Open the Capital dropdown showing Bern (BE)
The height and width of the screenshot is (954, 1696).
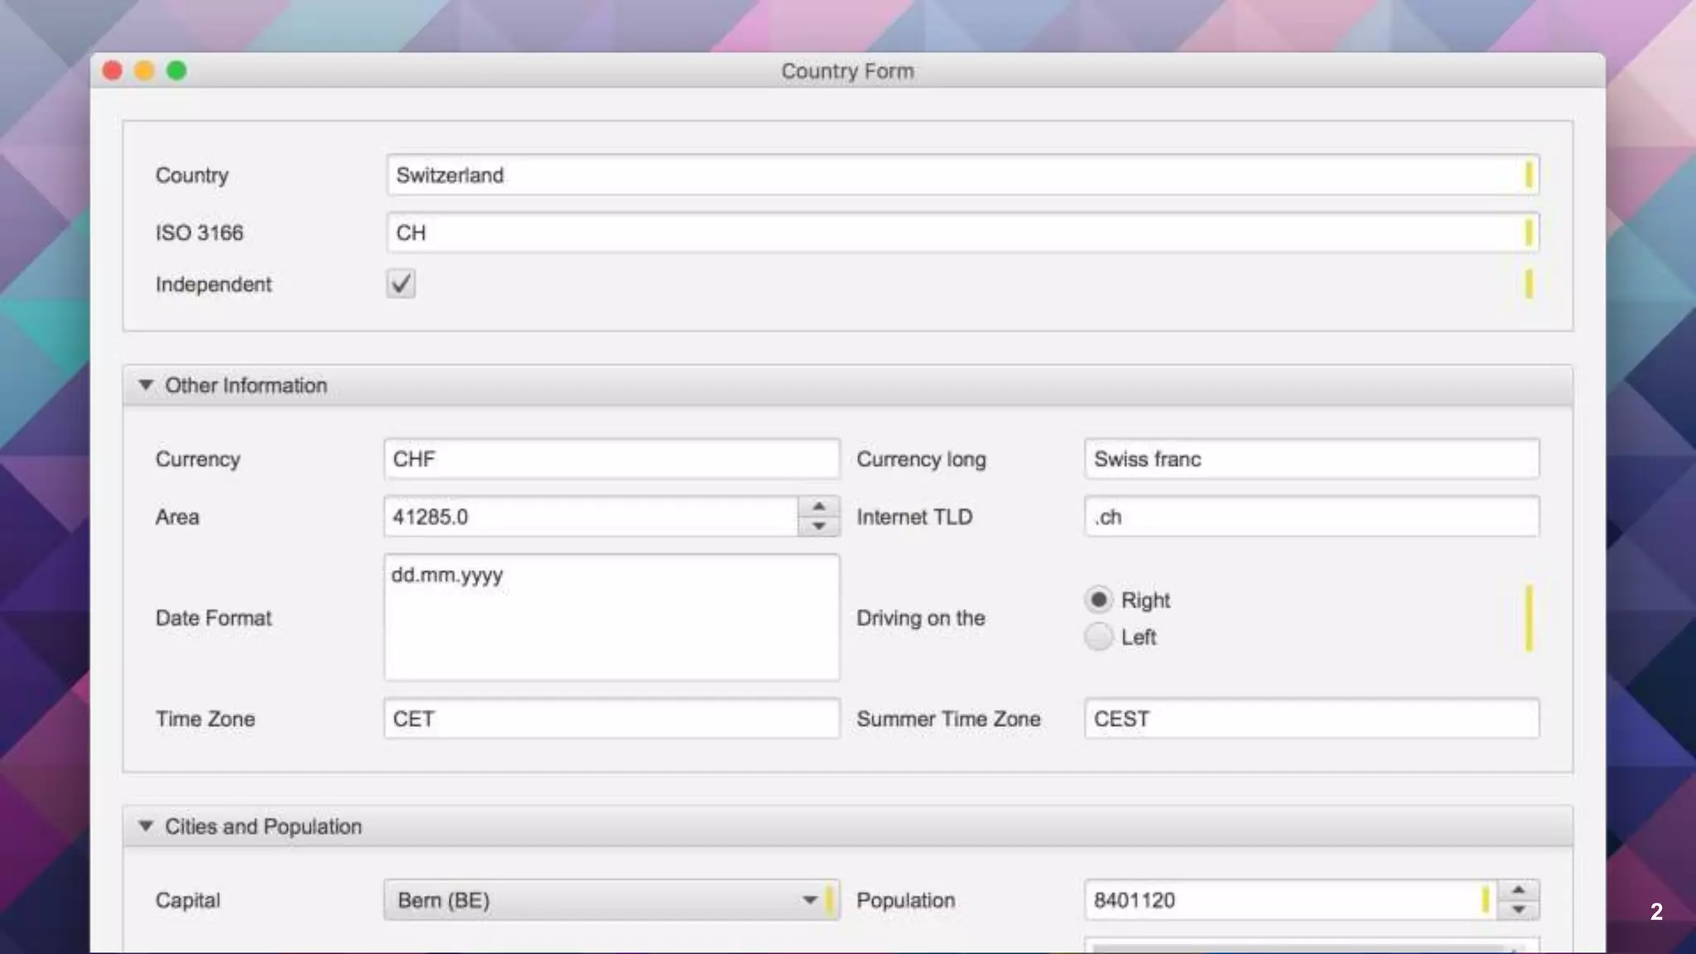pyautogui.click(x=609, y=900)
